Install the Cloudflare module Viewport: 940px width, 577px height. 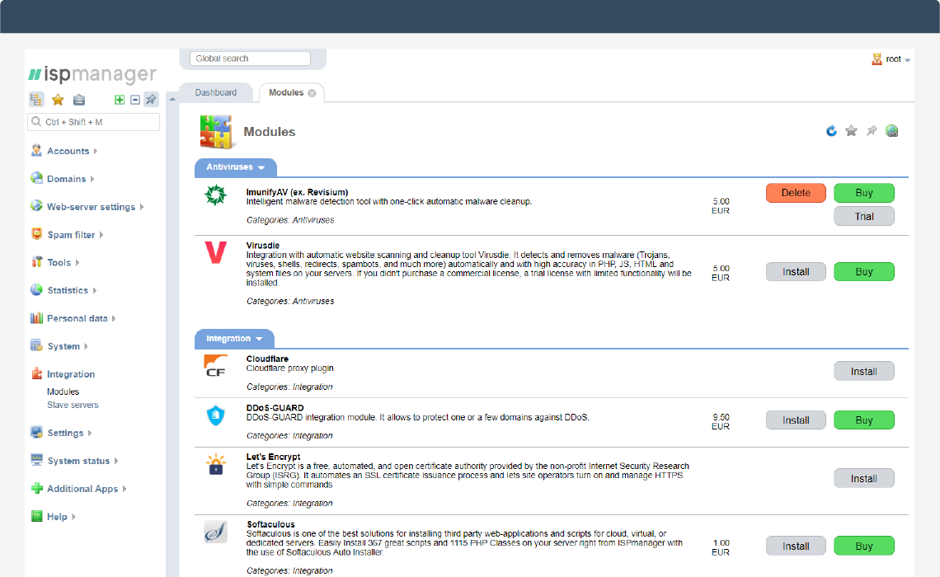864,372
